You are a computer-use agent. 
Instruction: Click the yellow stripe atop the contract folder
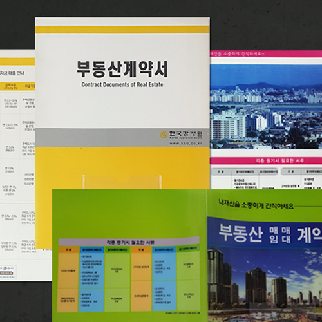point(122,30)
